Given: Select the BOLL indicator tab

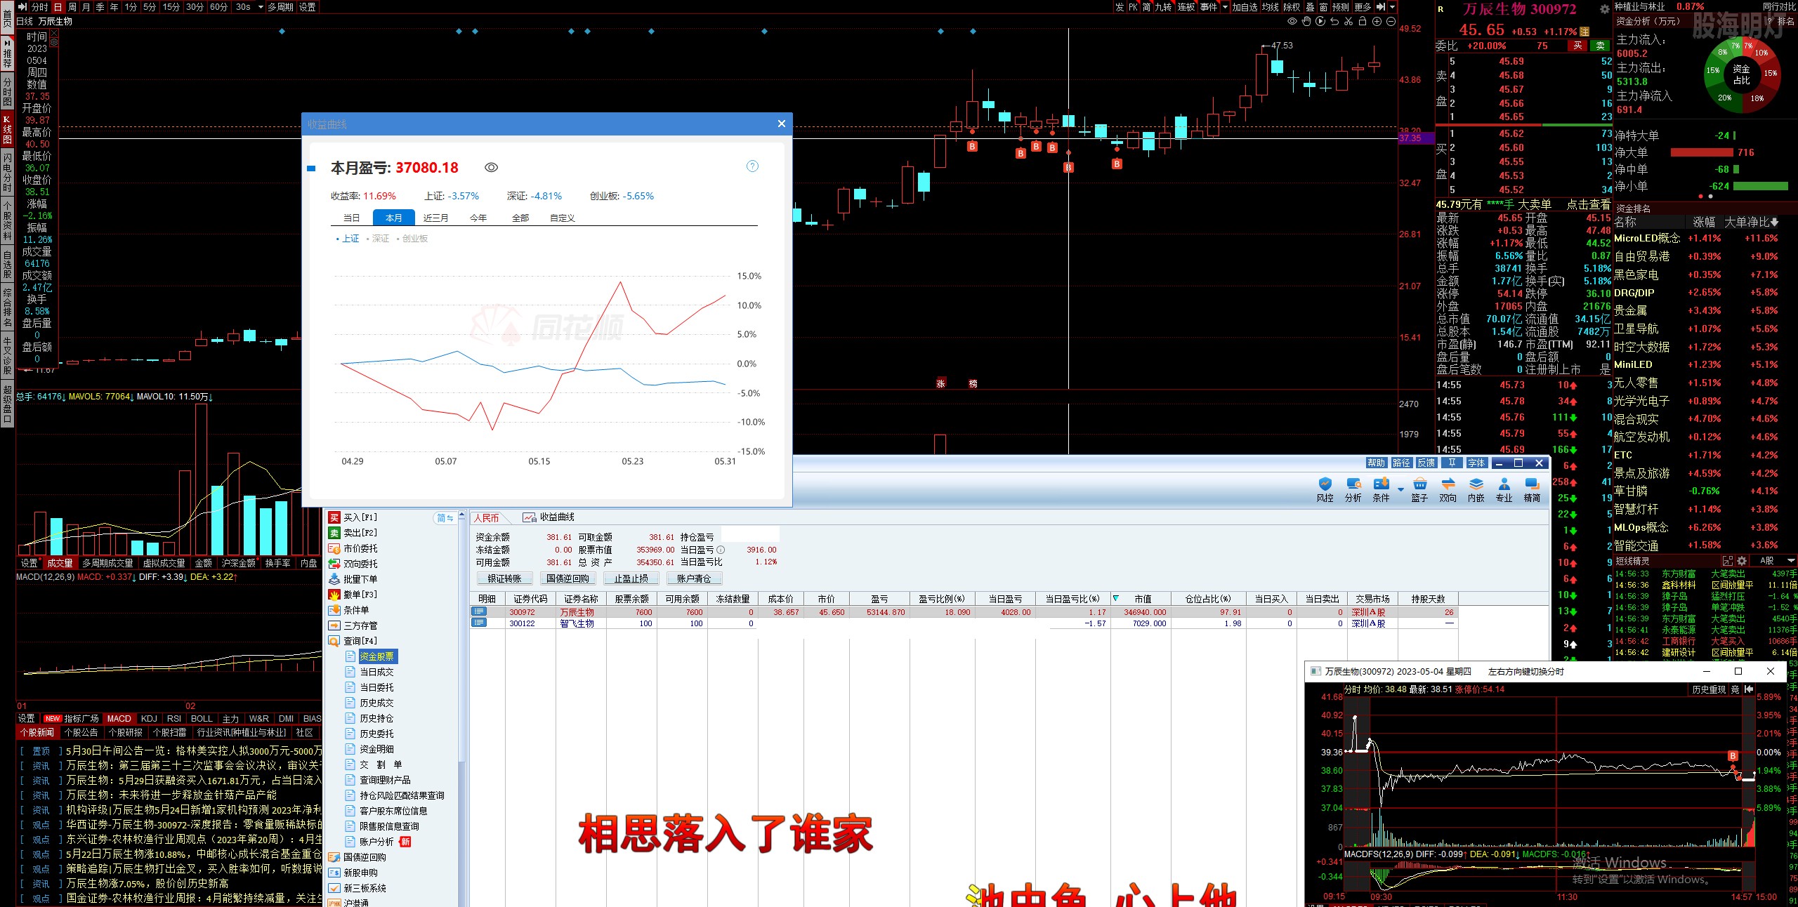Looking at the screenshot, I should coord(202,718).
